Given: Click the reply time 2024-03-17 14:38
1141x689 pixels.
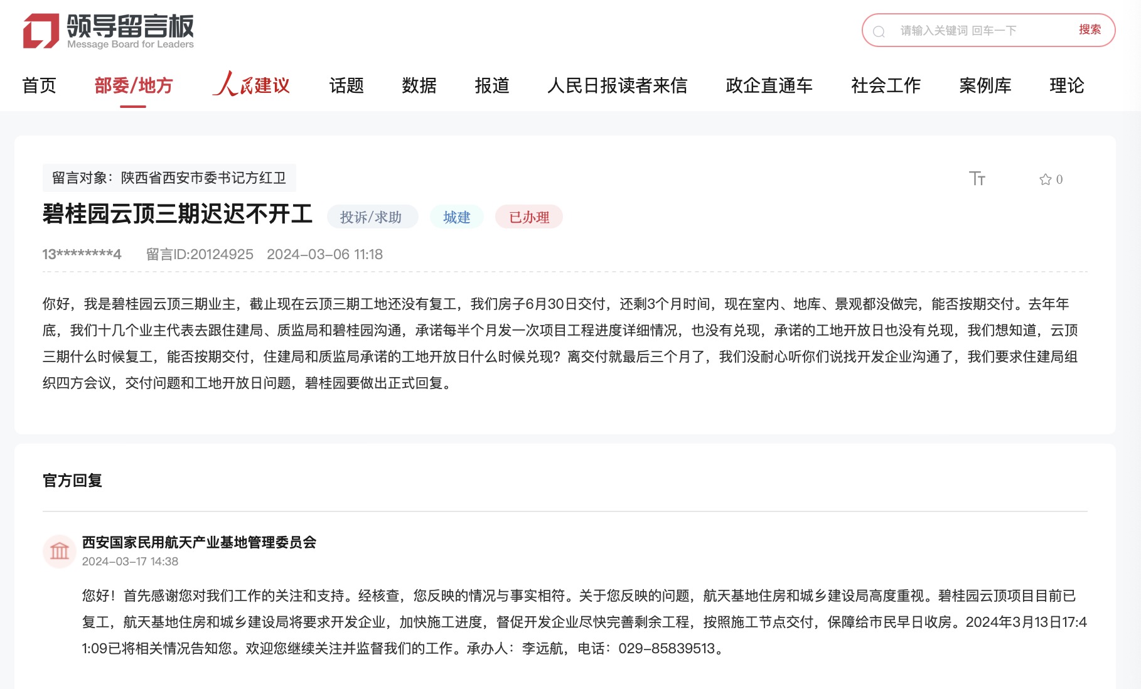Looking at the screenshot, I should (x=130, y=562).
